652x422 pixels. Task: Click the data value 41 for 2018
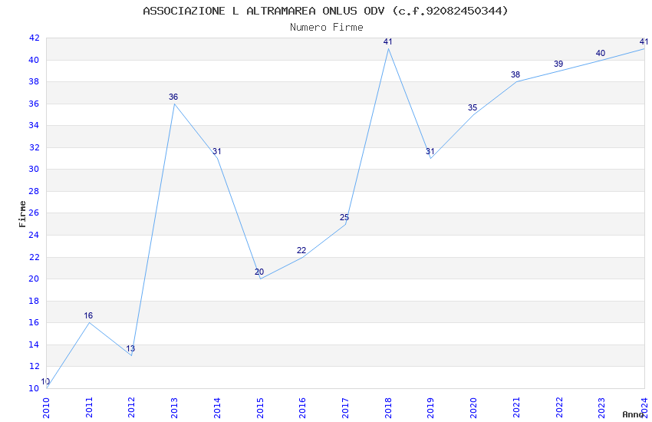click(387, 41)
